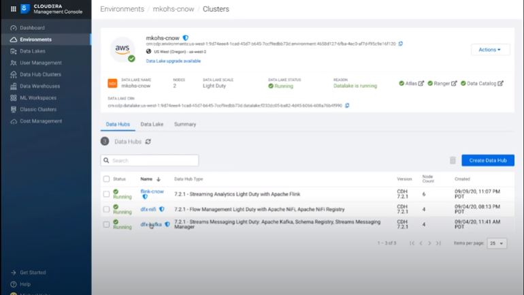The image size is (524, 295).
Task: Click the '1 - 3 of 3' pagination text
Action: point(387,243)
